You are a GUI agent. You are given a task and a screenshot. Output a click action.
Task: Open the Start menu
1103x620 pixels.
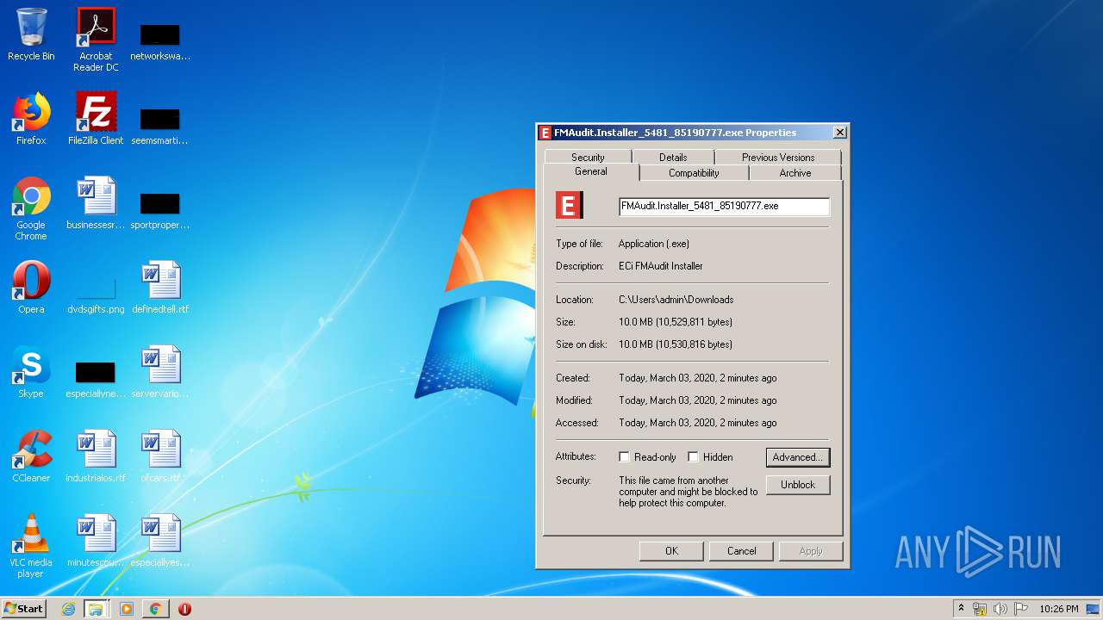(x=24, y=608)
